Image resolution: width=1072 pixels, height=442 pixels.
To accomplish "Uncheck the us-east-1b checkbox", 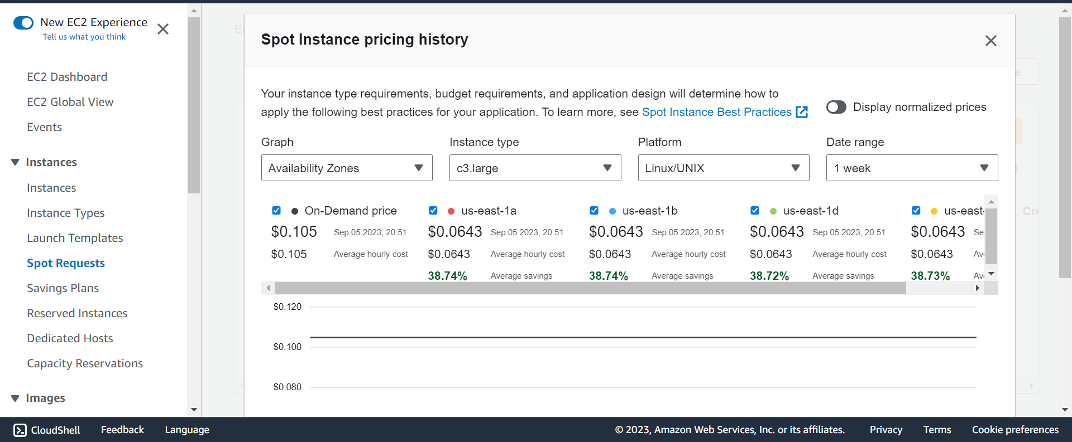I will click(x=594, y=210).
